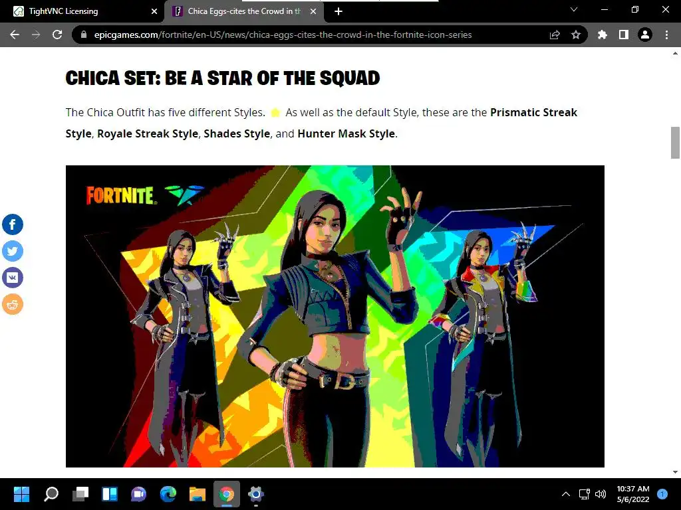Open the notification badge in the tray

(662, 493)
